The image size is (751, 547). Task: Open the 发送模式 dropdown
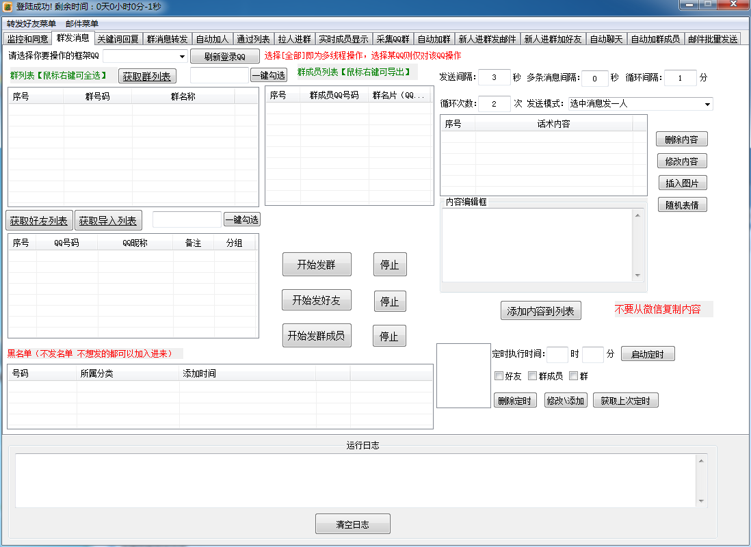click(x=641, y=104)
